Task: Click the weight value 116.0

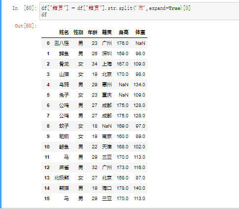Action: [x=139, y=168]
